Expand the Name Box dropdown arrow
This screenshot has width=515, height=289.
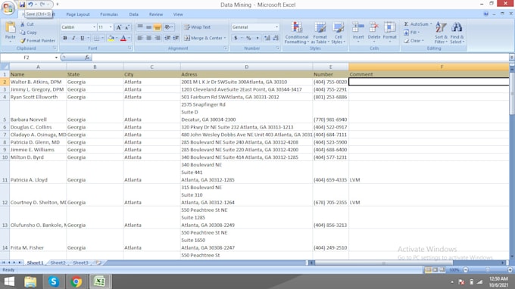56,57
